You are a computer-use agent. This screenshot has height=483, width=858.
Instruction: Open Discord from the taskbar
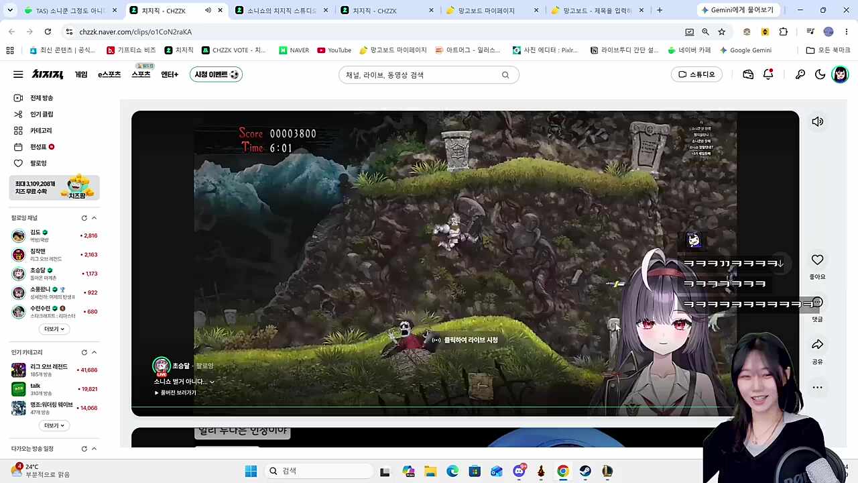pos(519,471)
